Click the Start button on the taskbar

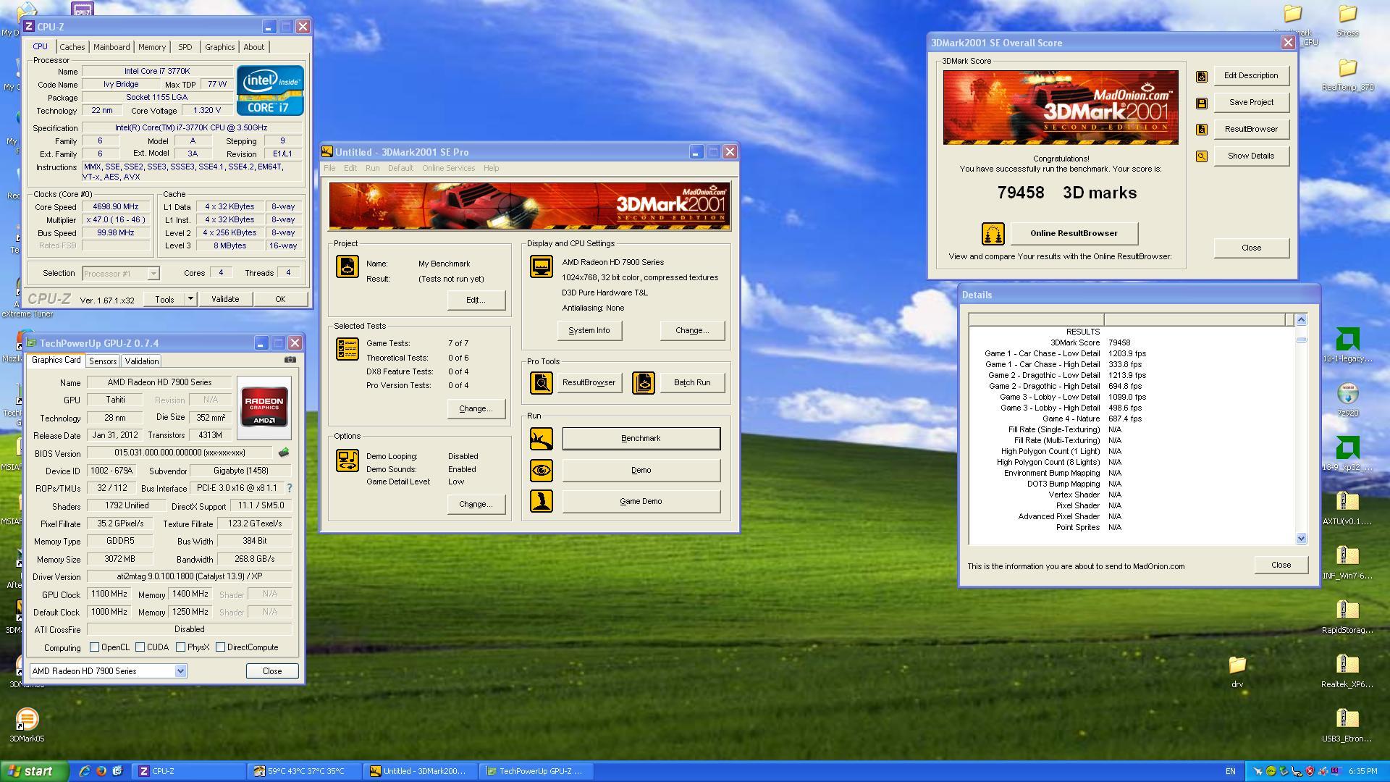click(34, 771)
